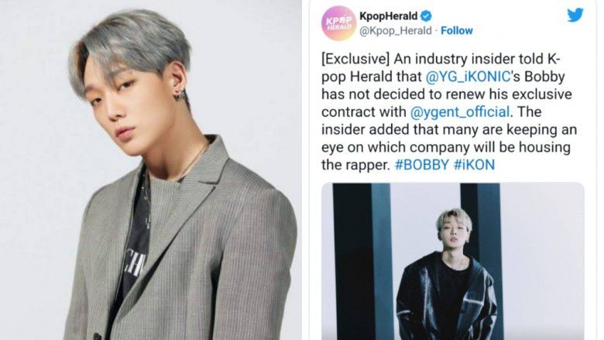Open the KpopHerald display name

(388, 16)
